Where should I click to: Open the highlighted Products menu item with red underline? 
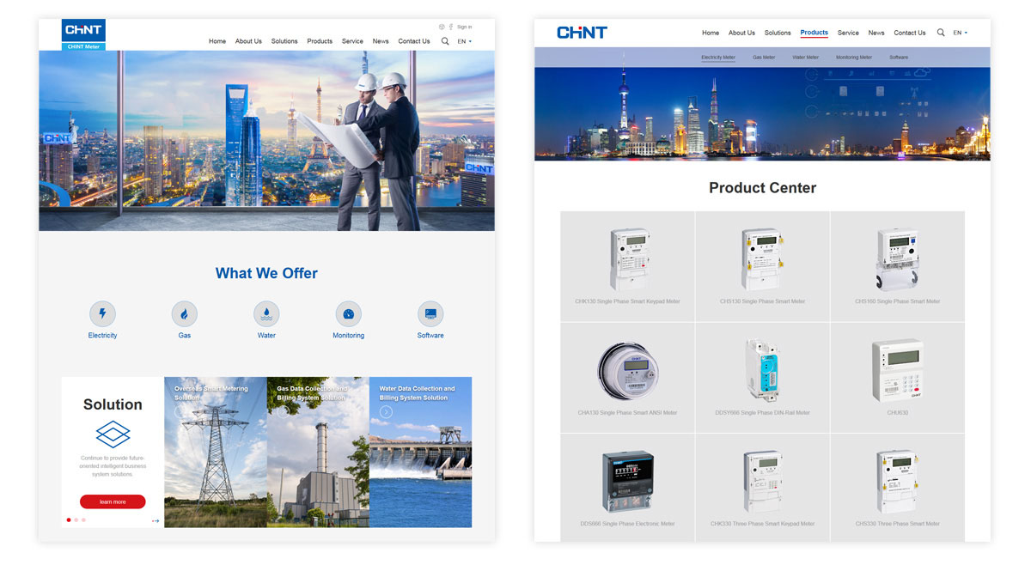tap(814, 33)
